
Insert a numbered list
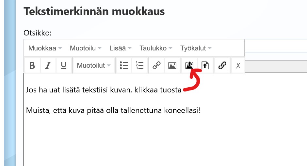(x=140, y=65)
